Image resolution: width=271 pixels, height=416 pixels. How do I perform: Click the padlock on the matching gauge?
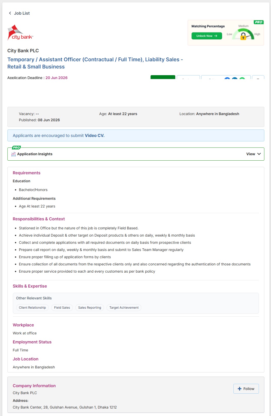pyautogui.click(x=243, y=36)
